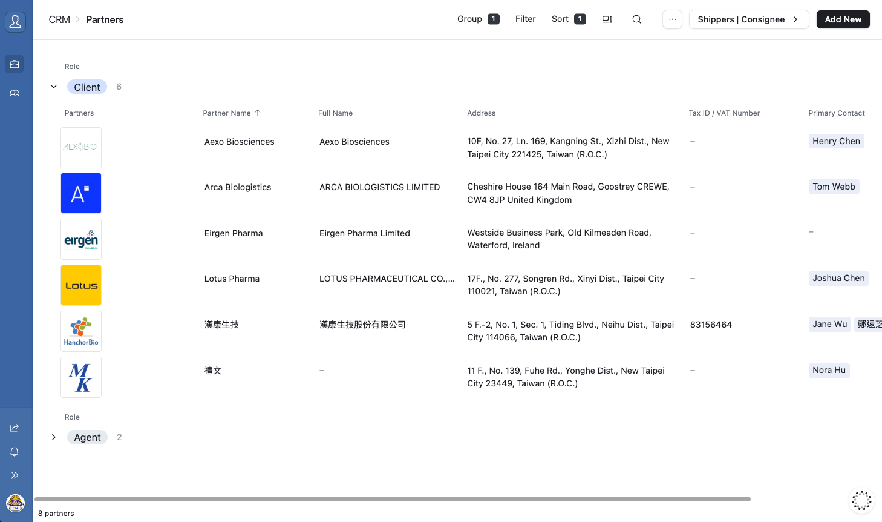882x522 pixels.
Task: Open the Shippers | Consignee view selector
Action: (x=749, y=19)
